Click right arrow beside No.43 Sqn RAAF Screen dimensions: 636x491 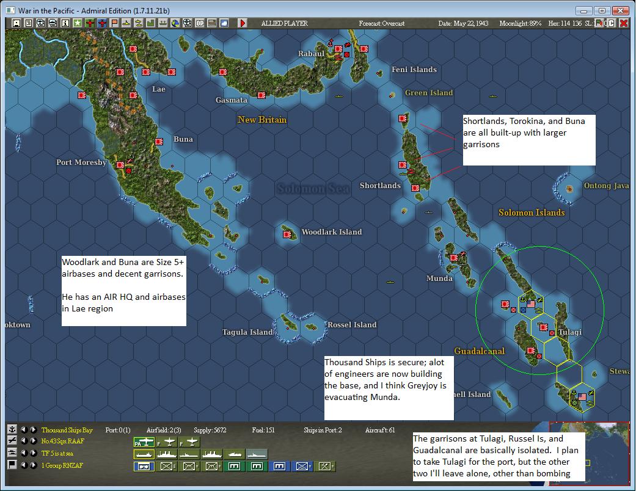tap(33, 441)
